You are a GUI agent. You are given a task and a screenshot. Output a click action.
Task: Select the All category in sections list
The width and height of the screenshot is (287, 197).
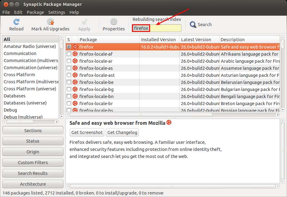[30, 39]
